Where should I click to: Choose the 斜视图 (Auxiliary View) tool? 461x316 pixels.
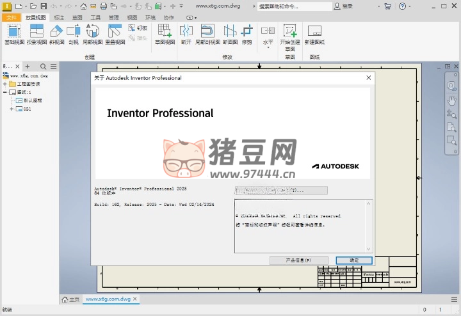pyautogui.click(x=56, y=33)
